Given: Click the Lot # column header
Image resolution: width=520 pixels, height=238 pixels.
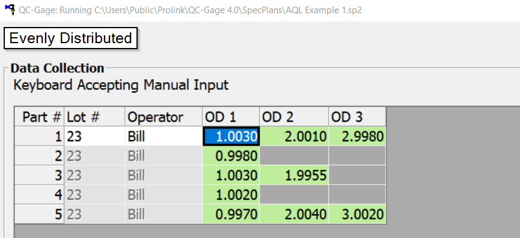Looking at the screenshot, I should tap(94, 117).
